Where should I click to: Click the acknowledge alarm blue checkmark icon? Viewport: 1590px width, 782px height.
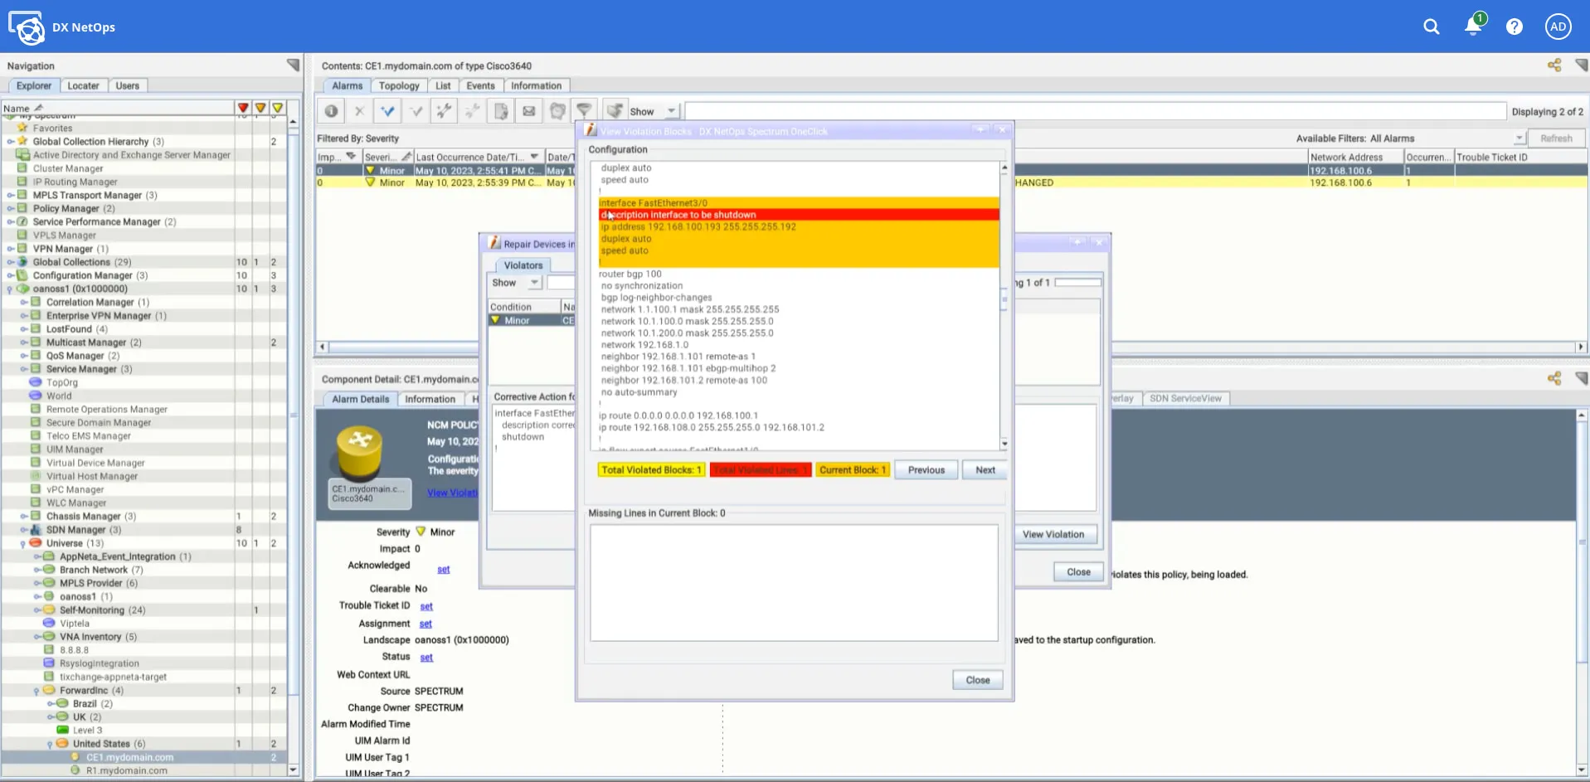click(387, 111)
